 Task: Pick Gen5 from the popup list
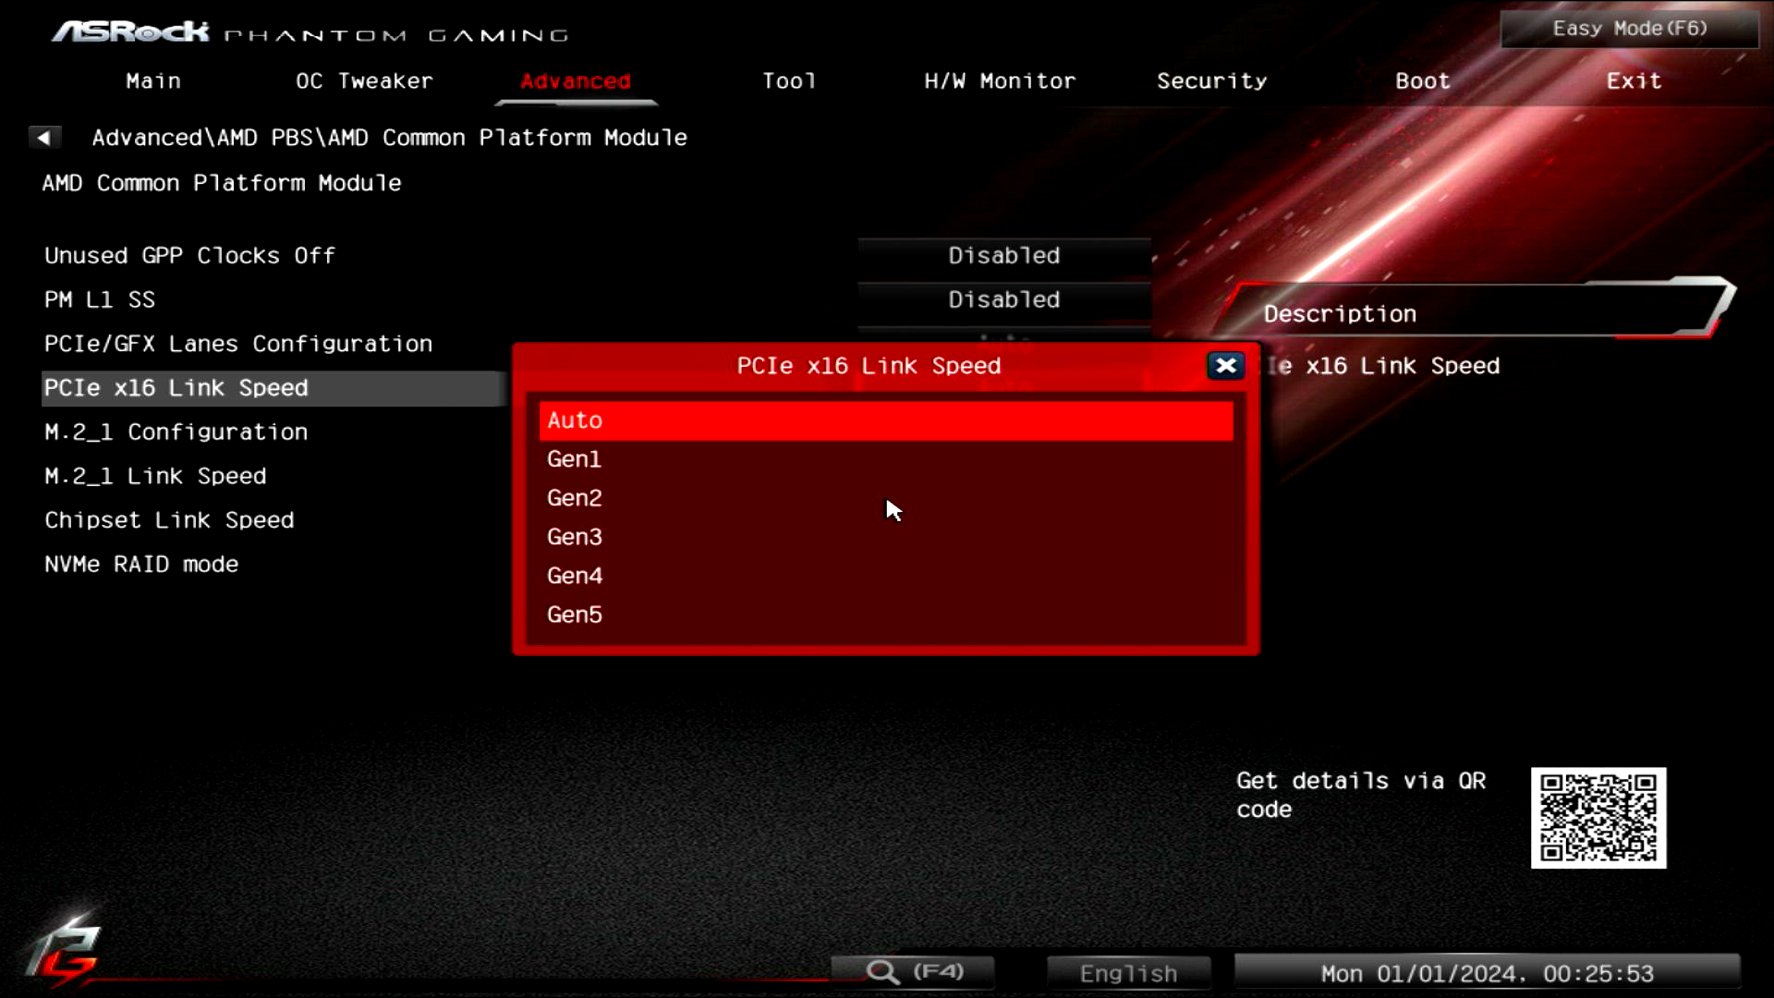pos(574,615)
